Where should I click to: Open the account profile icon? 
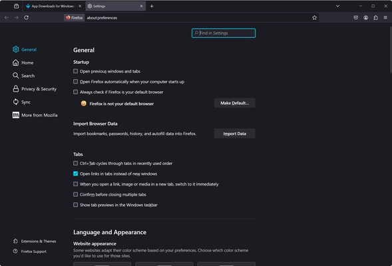(x=366, y=17)
